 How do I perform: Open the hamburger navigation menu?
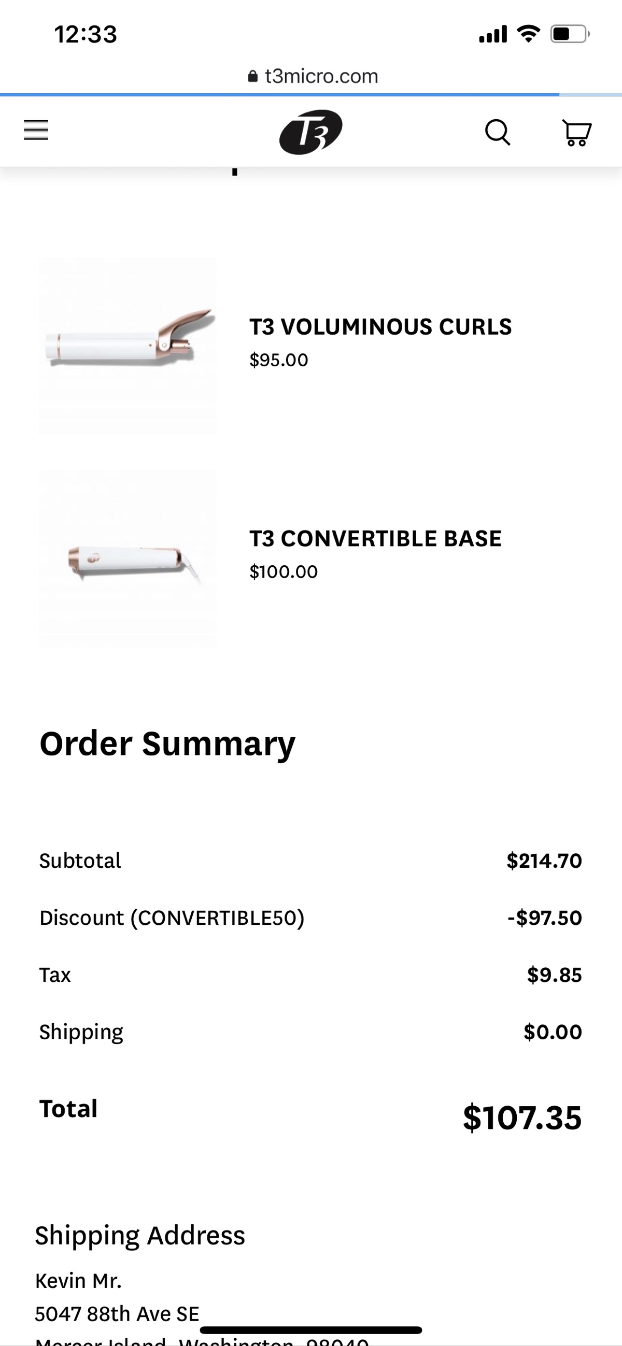(x=36, y=130)
